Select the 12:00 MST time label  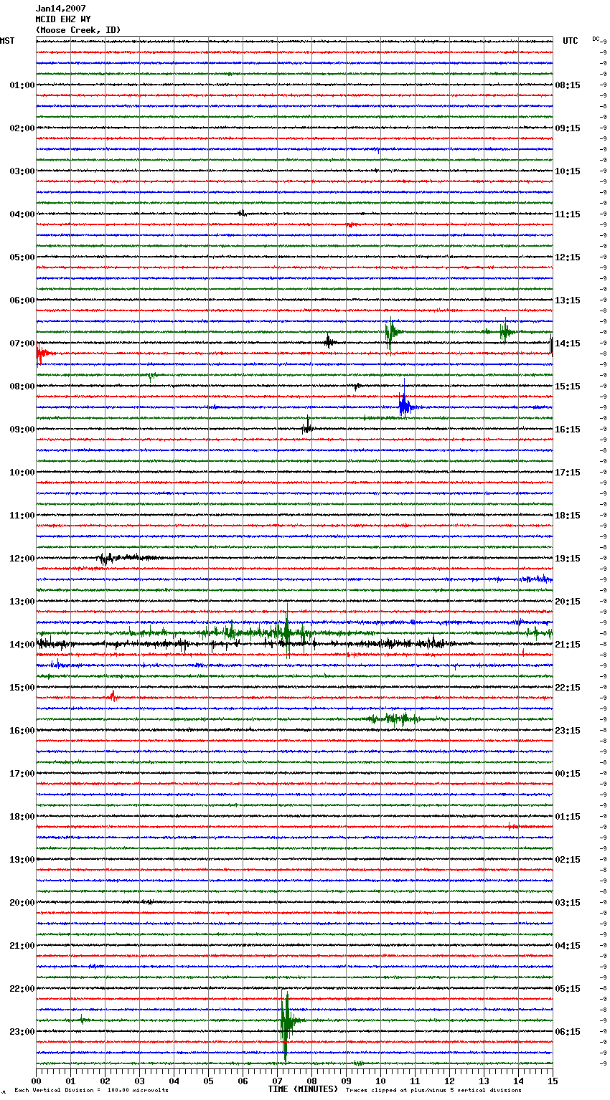[22, 559]
